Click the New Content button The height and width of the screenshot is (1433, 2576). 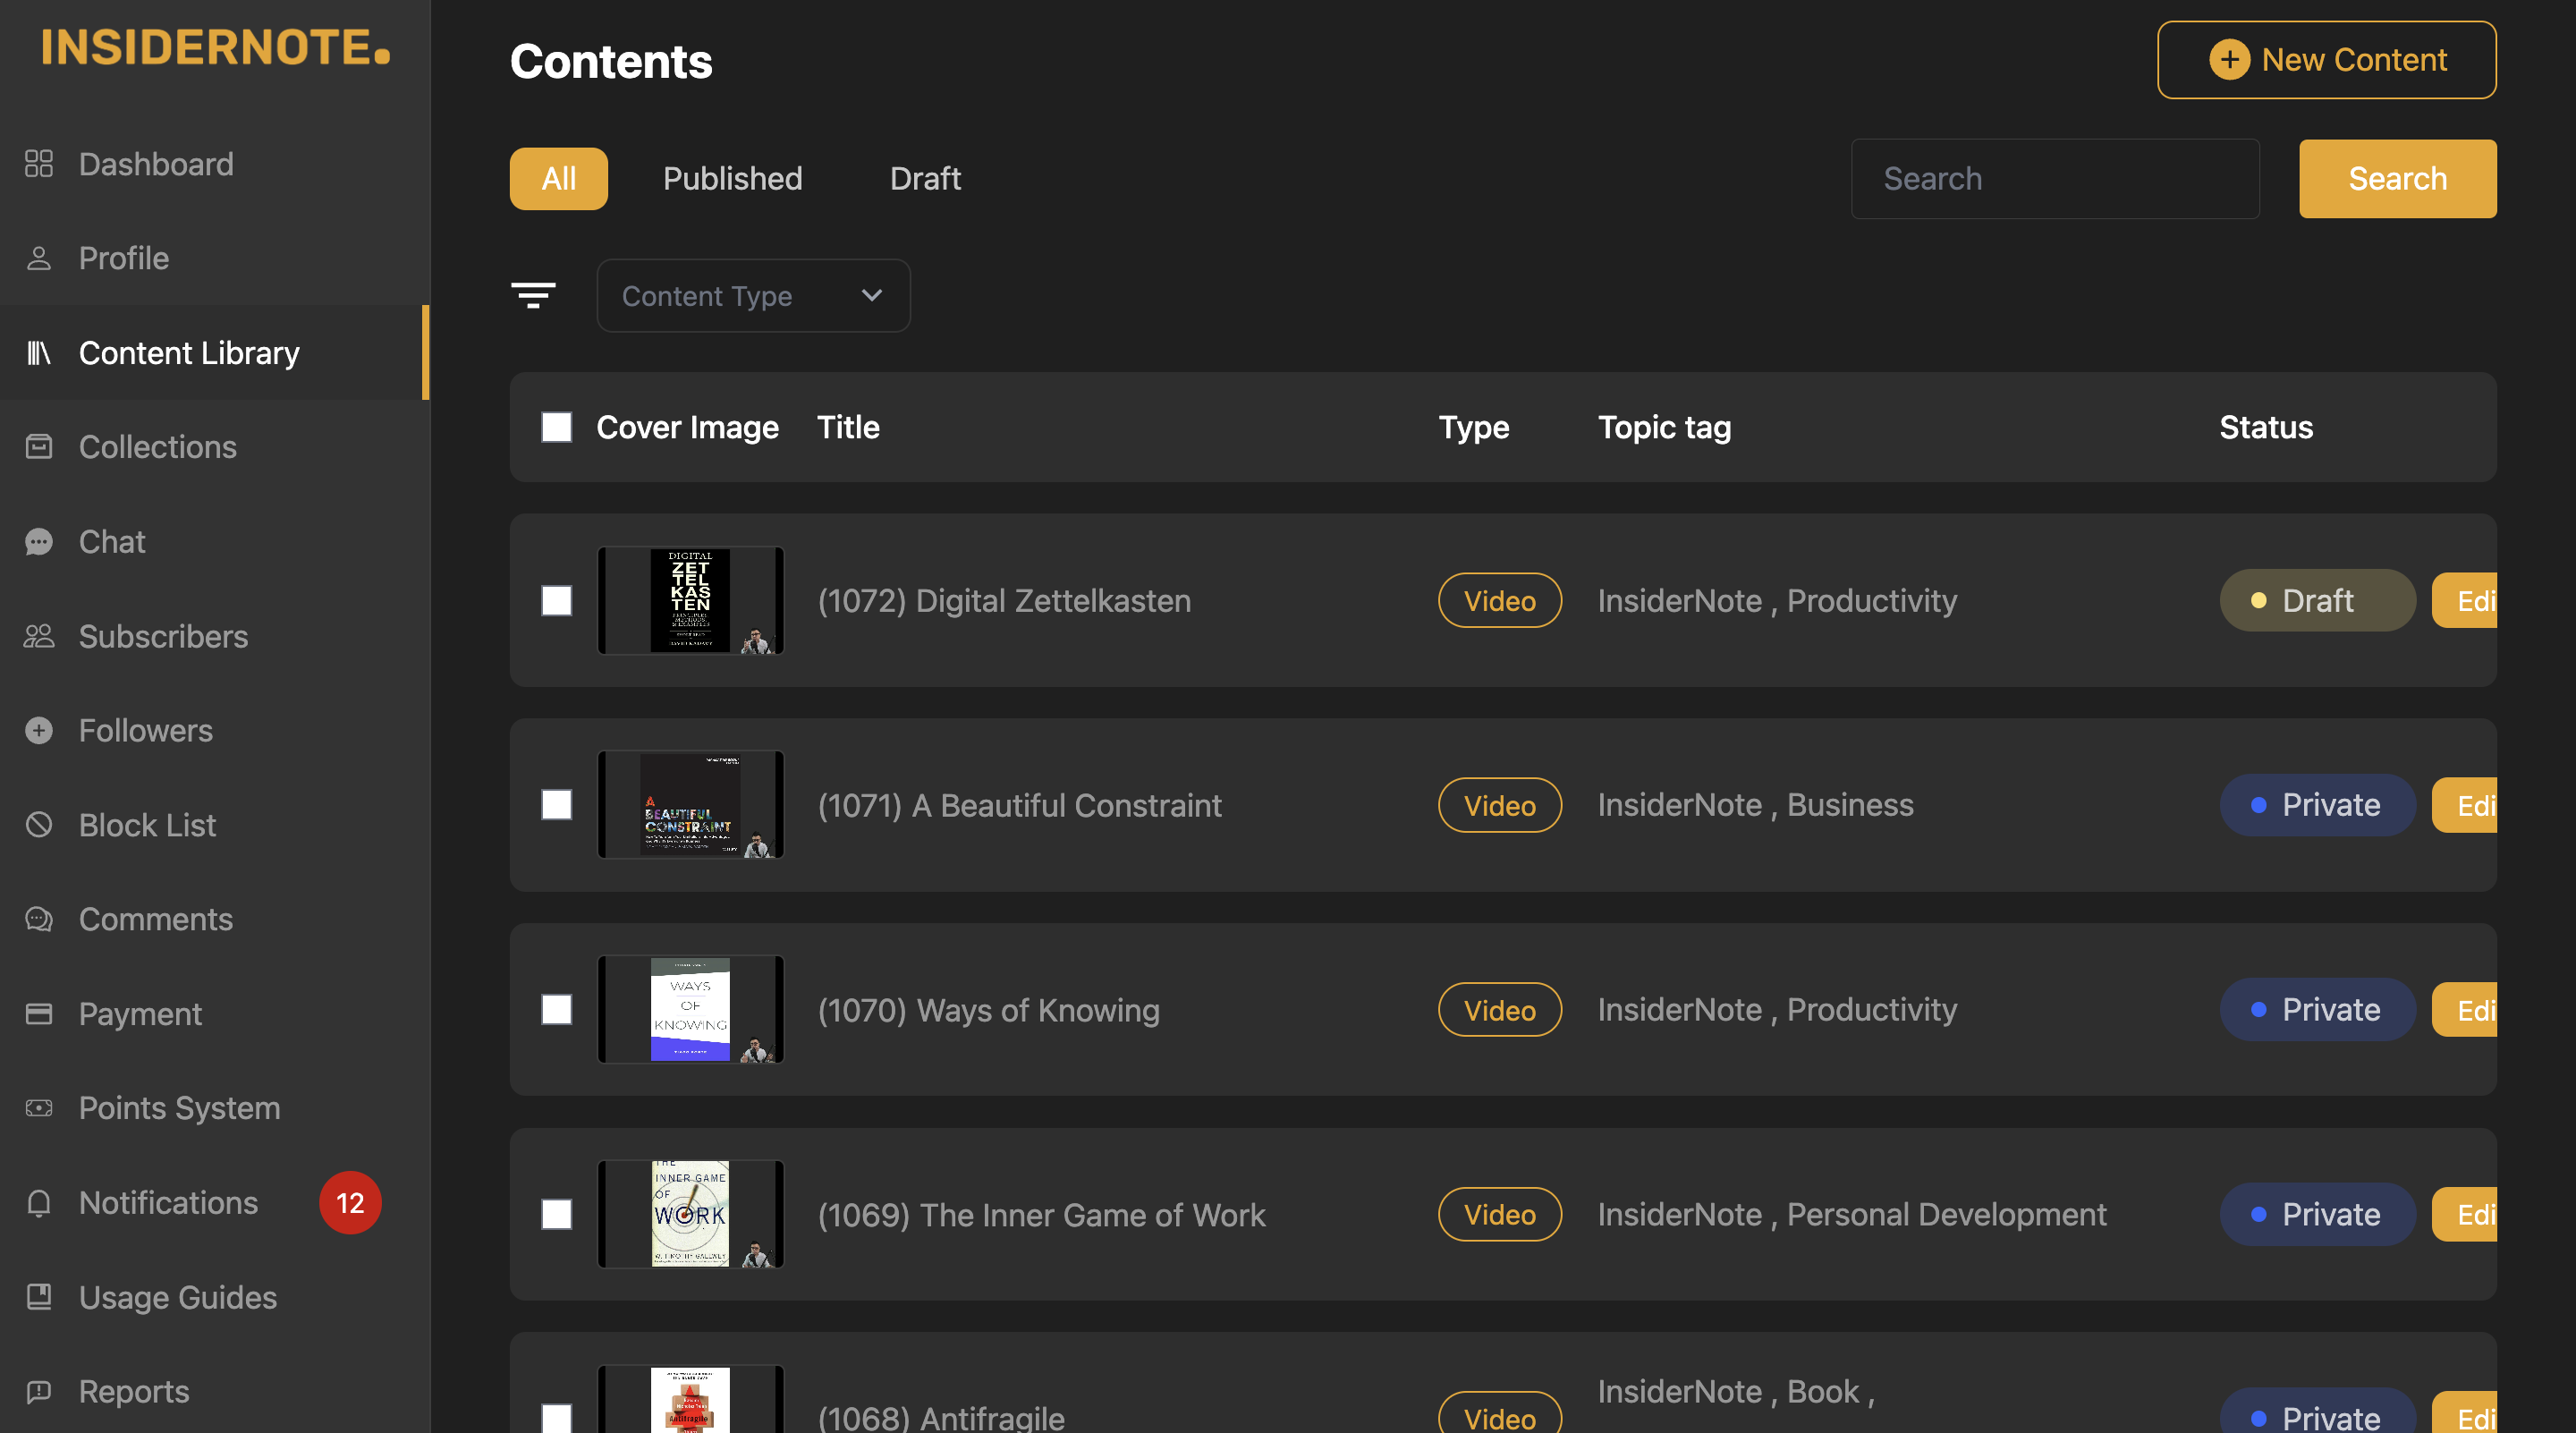click(2327, 60)
